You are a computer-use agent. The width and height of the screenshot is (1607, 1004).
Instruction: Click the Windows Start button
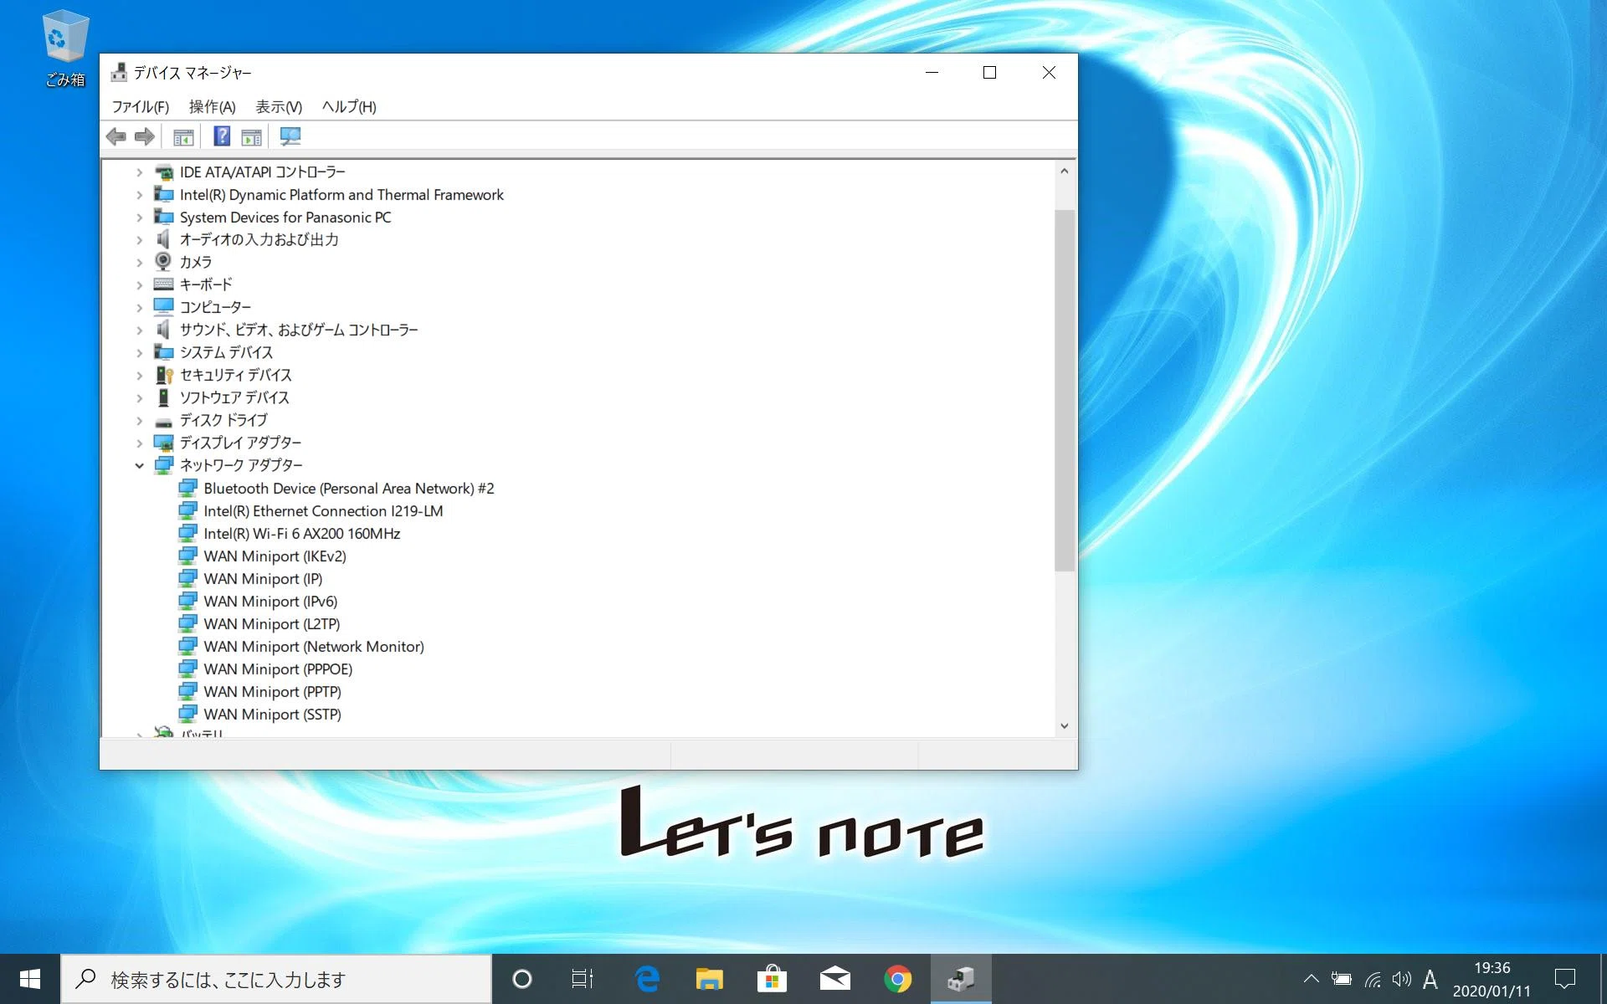pos(30,979)
